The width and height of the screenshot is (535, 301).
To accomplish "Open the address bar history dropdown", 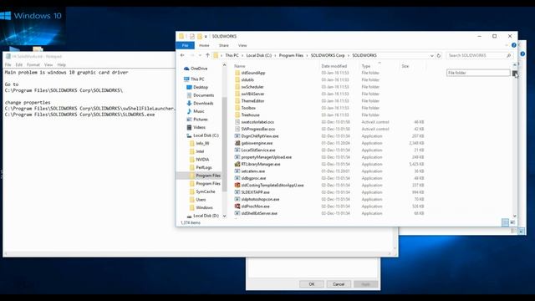I will pos(432,55).
